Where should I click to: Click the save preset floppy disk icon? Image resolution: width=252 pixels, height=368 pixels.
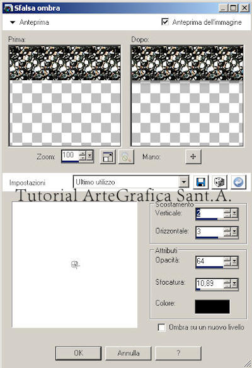tap(201, 182)
